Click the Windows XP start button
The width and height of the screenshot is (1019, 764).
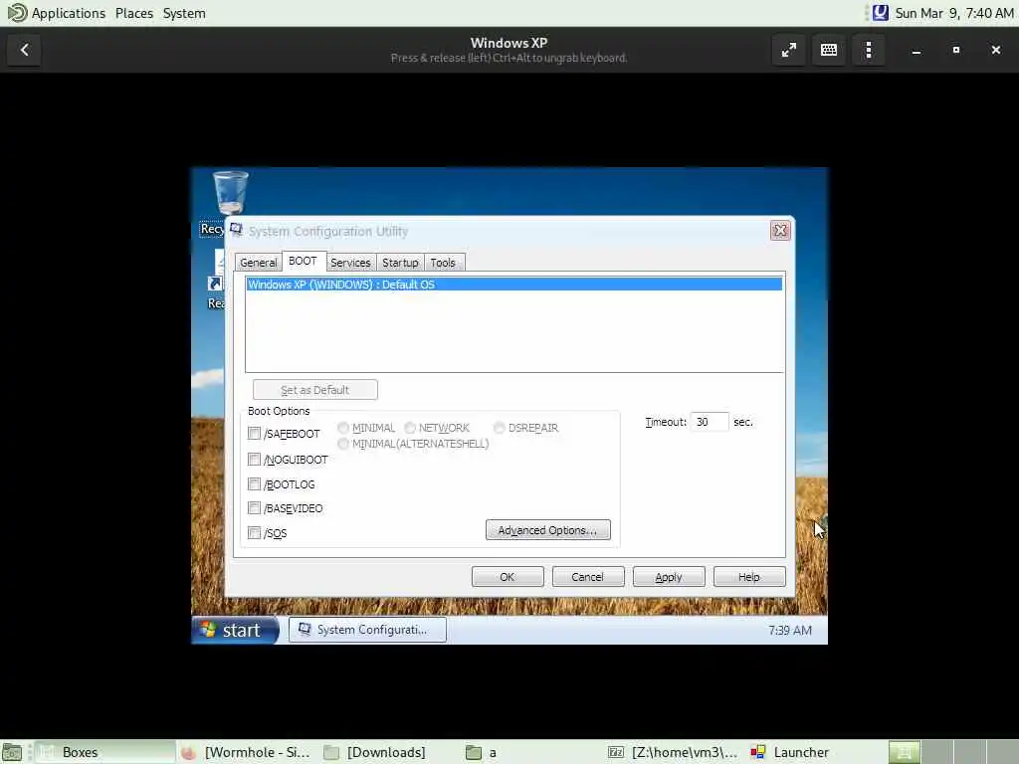pos(235,630)
